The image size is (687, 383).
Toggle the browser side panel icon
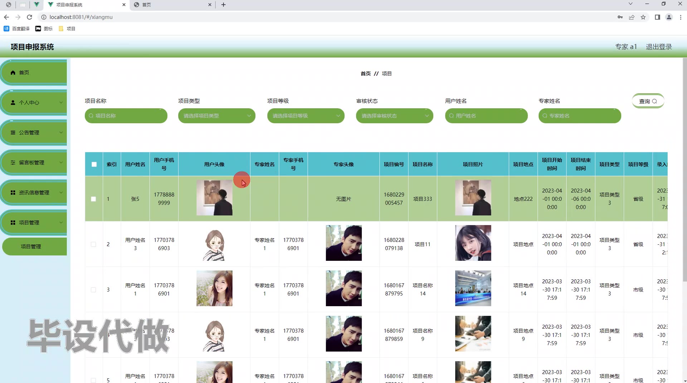pyautogui.click(x=657, y=17)
